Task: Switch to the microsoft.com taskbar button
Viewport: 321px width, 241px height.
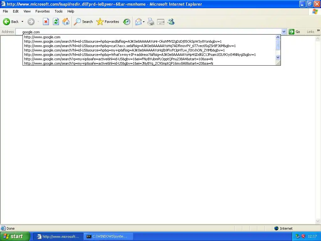Action: tap(58, 237)
